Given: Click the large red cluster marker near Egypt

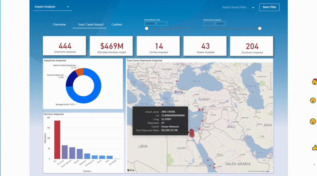Looking at the screenshot, I should [192, 135].
